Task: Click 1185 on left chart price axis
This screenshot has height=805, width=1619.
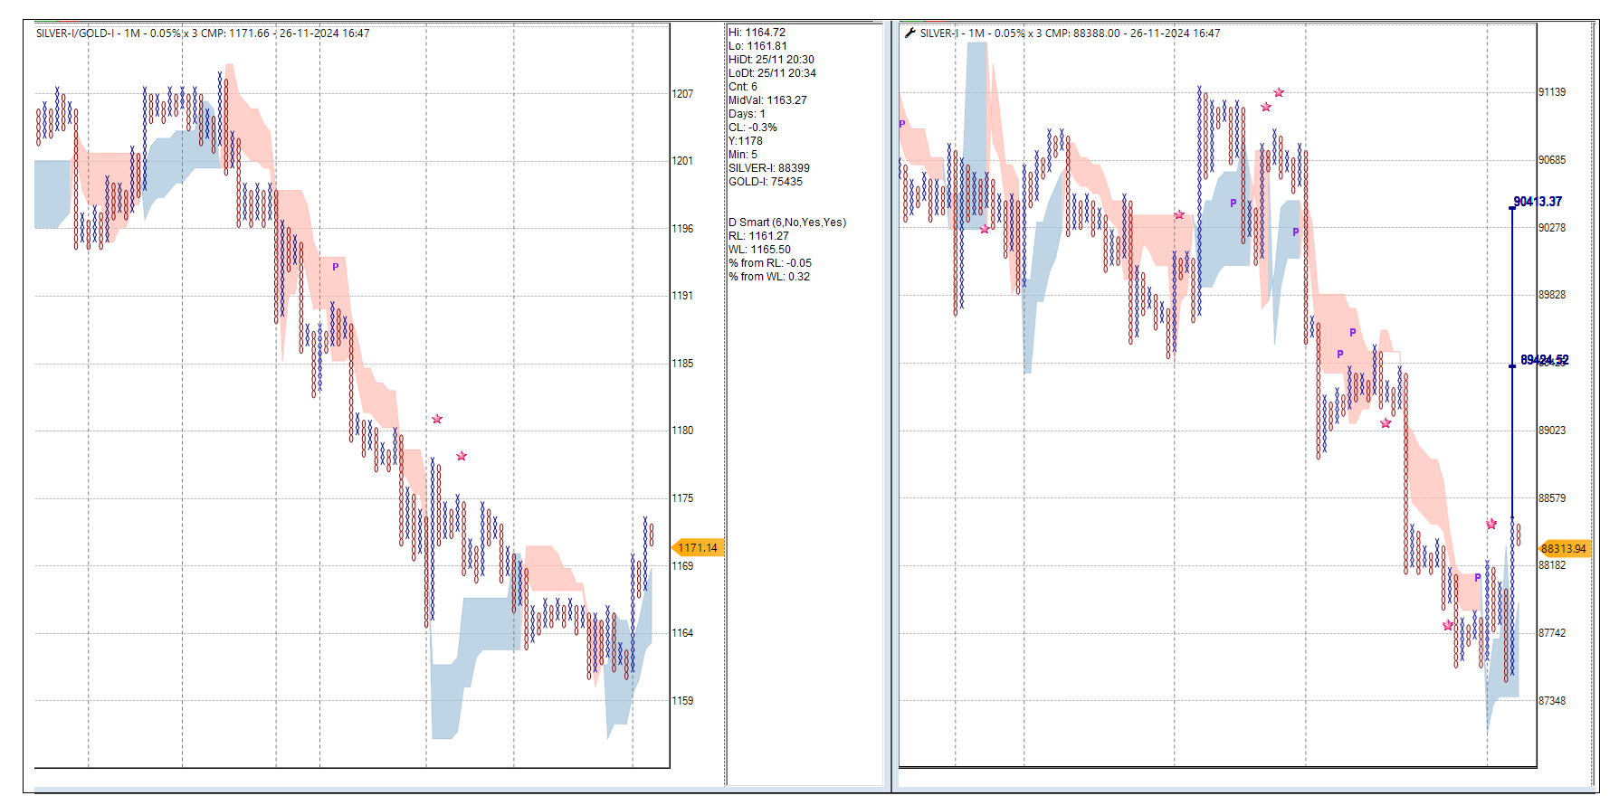Action: click(x=682, y=364)
